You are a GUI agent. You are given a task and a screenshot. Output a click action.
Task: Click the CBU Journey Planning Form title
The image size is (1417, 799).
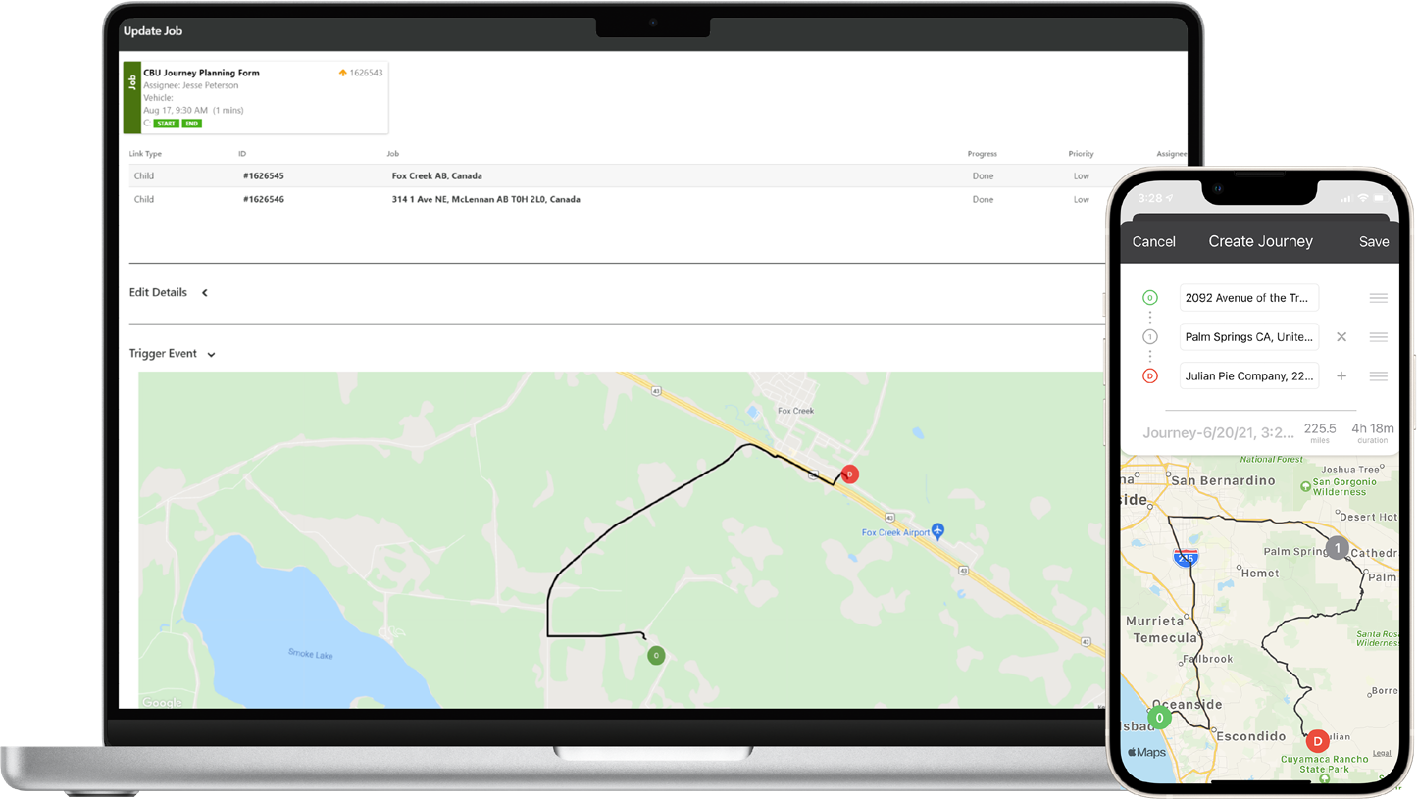click(x=201, y=73)
